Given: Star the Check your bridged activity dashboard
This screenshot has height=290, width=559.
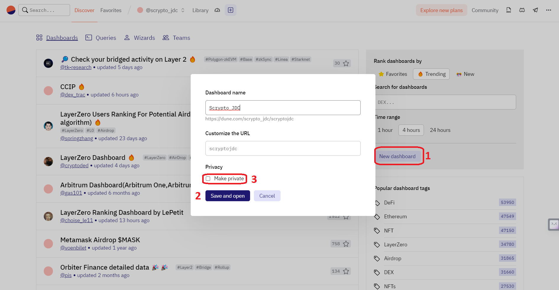Looking at the screenshot, I should point(346,63).
